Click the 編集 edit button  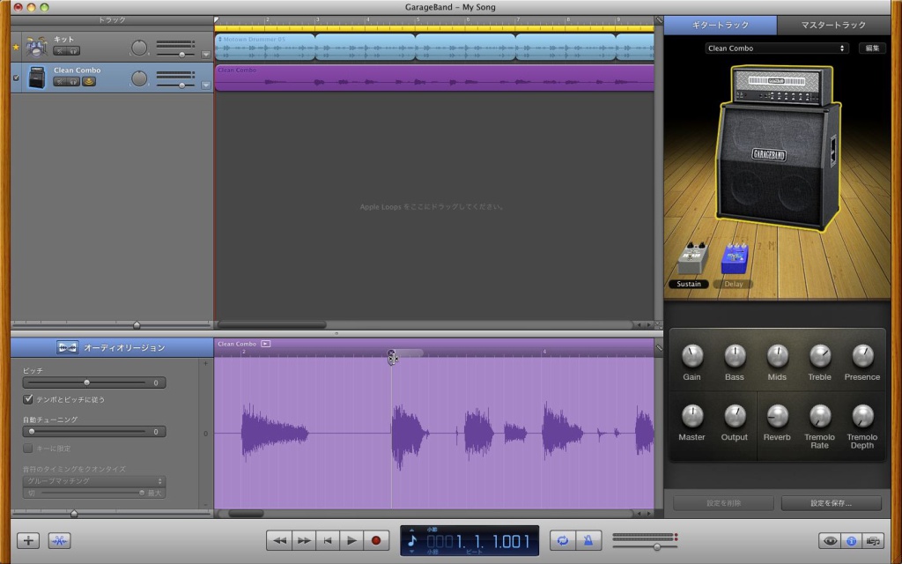(x=872, y=48)
